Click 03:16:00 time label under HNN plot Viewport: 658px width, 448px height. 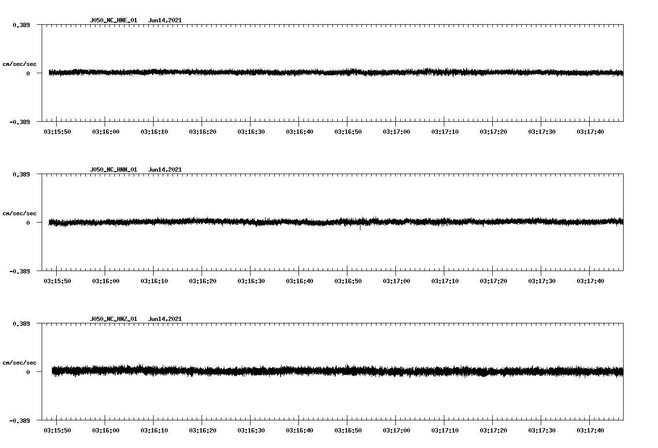tap(106, 281)
